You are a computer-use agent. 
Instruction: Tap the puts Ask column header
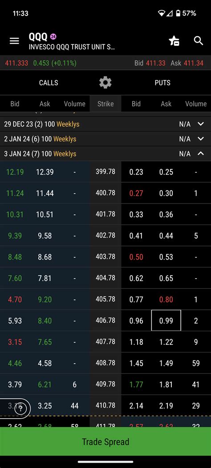click(166, 104)
